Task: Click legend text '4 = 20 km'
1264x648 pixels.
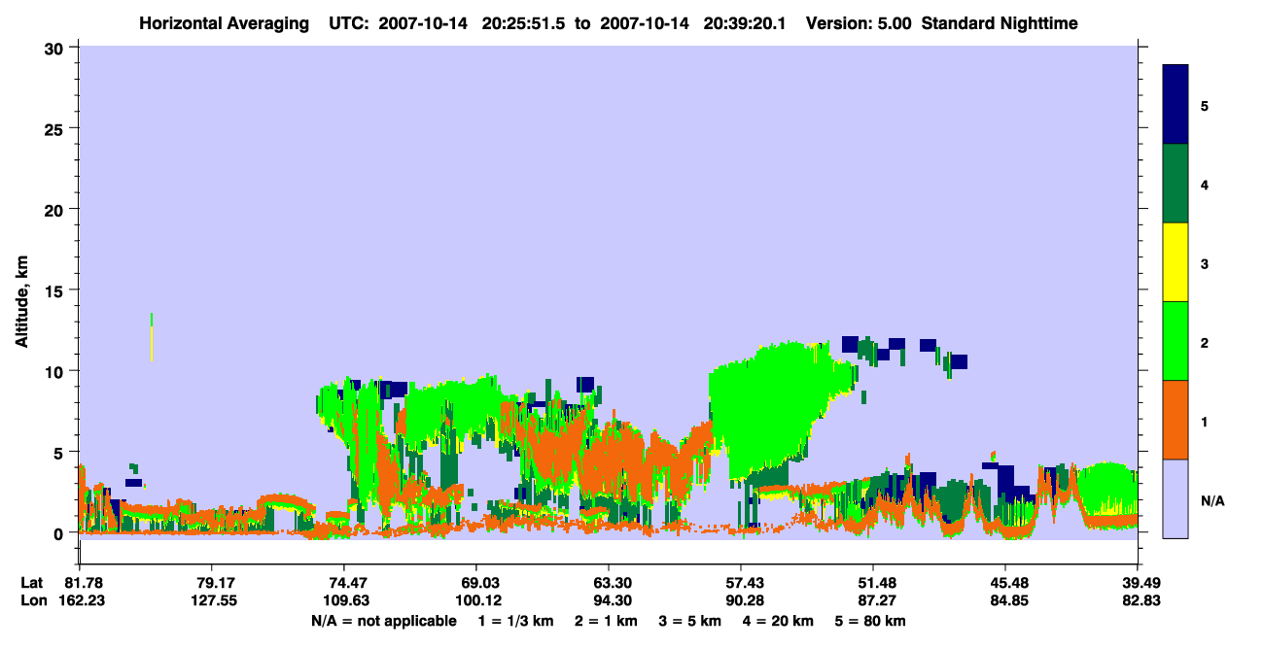Action: coord(776,620)
